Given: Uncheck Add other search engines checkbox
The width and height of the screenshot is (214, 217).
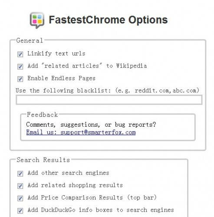Looking at the screenshot, I should pos(20,174).
